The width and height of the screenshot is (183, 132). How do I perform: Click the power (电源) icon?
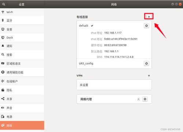coord(3,116)
